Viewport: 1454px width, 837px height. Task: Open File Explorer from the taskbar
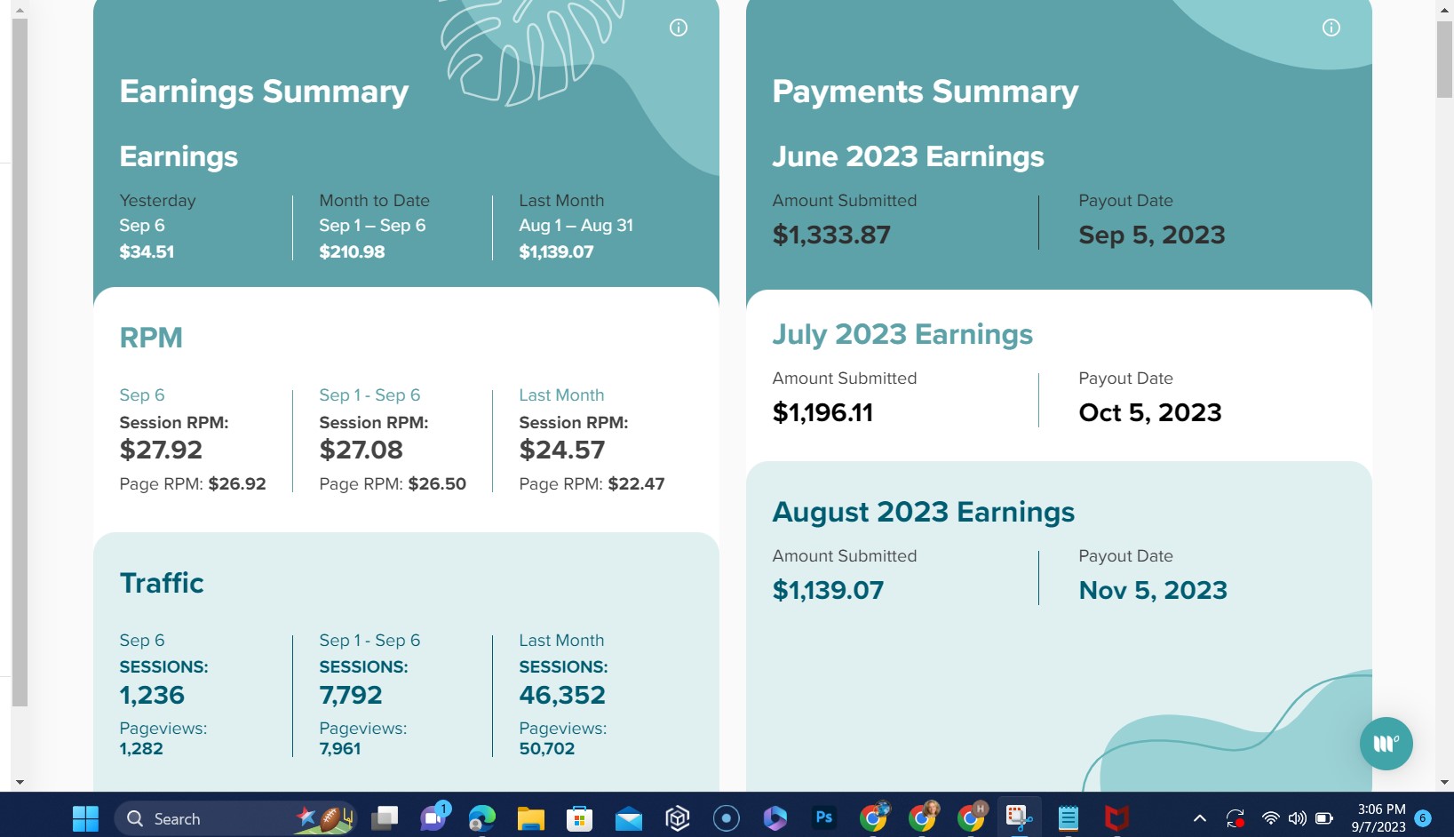(x=531, y=818)
